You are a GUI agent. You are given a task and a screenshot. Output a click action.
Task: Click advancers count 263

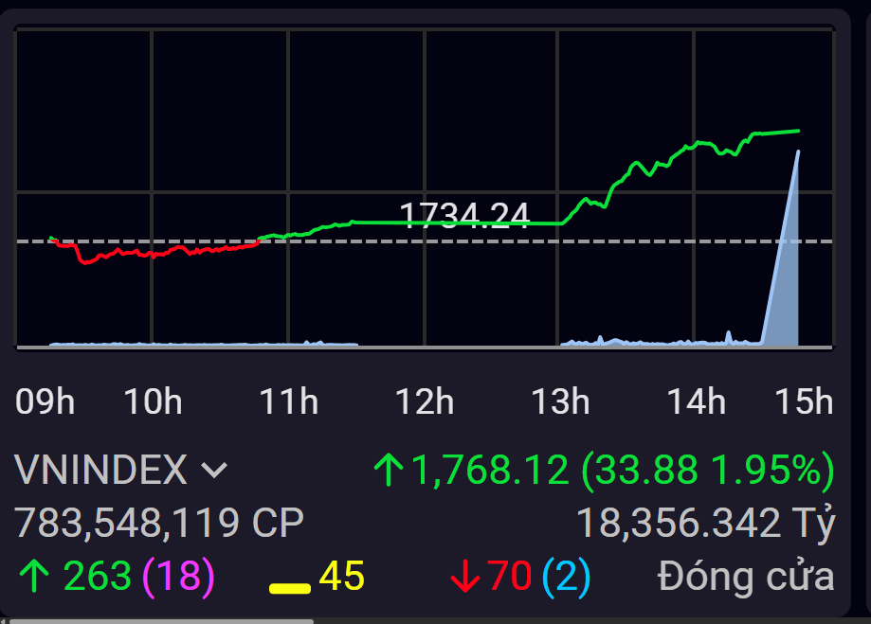98,576
